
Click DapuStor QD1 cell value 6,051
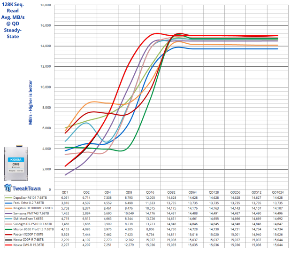65,198
